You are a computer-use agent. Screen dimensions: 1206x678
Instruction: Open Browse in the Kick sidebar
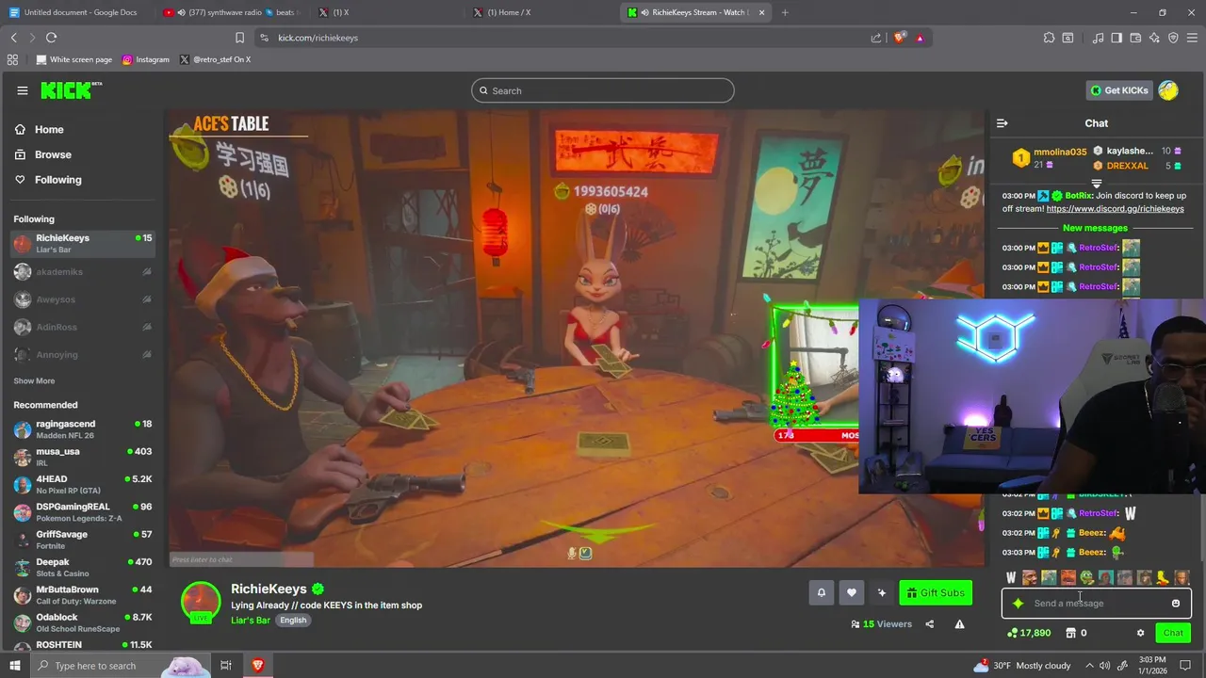tap(53, 154)
